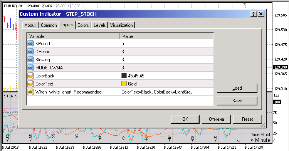
Task: Click the 5 Jul 17:38 time label
Action: point(254,147)
